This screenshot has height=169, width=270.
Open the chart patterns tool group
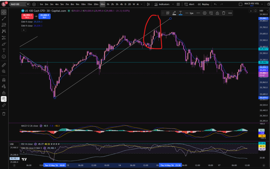(4, 31)
